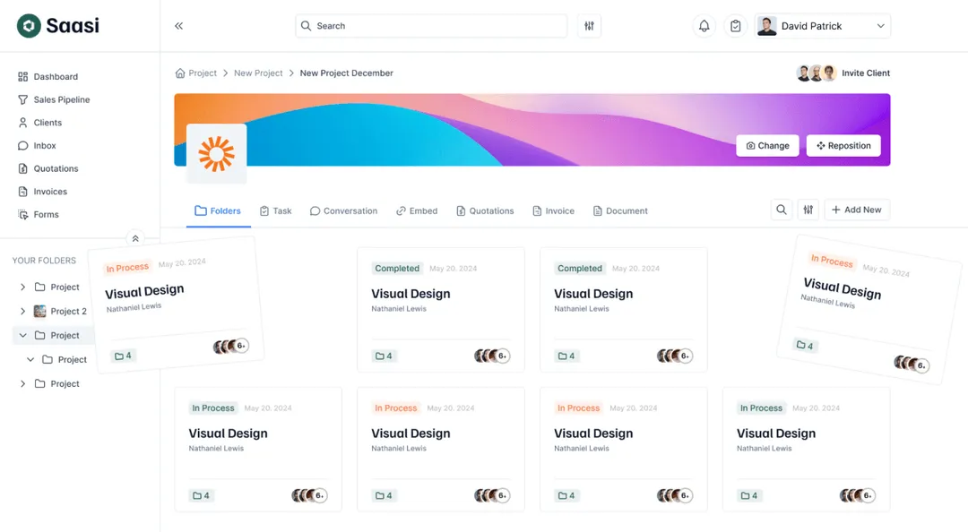Viewport: 968px width, 532px height.
Task: Switch to the Quotations tab
Action: (485, 211)
